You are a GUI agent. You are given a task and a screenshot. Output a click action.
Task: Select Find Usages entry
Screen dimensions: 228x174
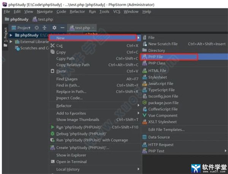pos(67,79)
